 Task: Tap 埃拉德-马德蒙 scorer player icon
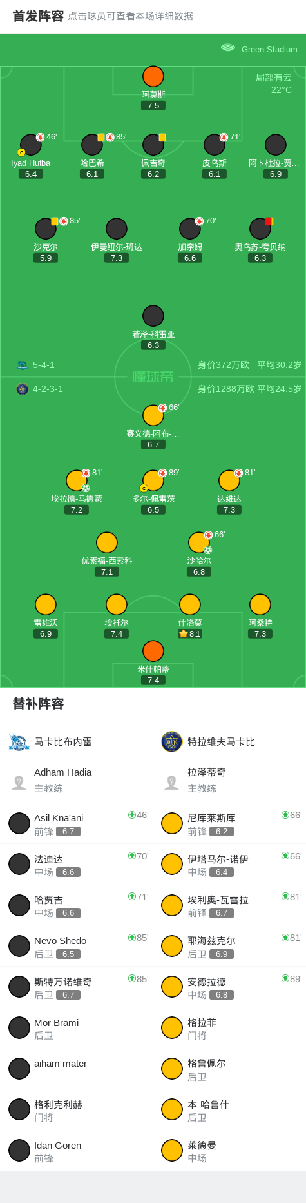tap(77, 480)
